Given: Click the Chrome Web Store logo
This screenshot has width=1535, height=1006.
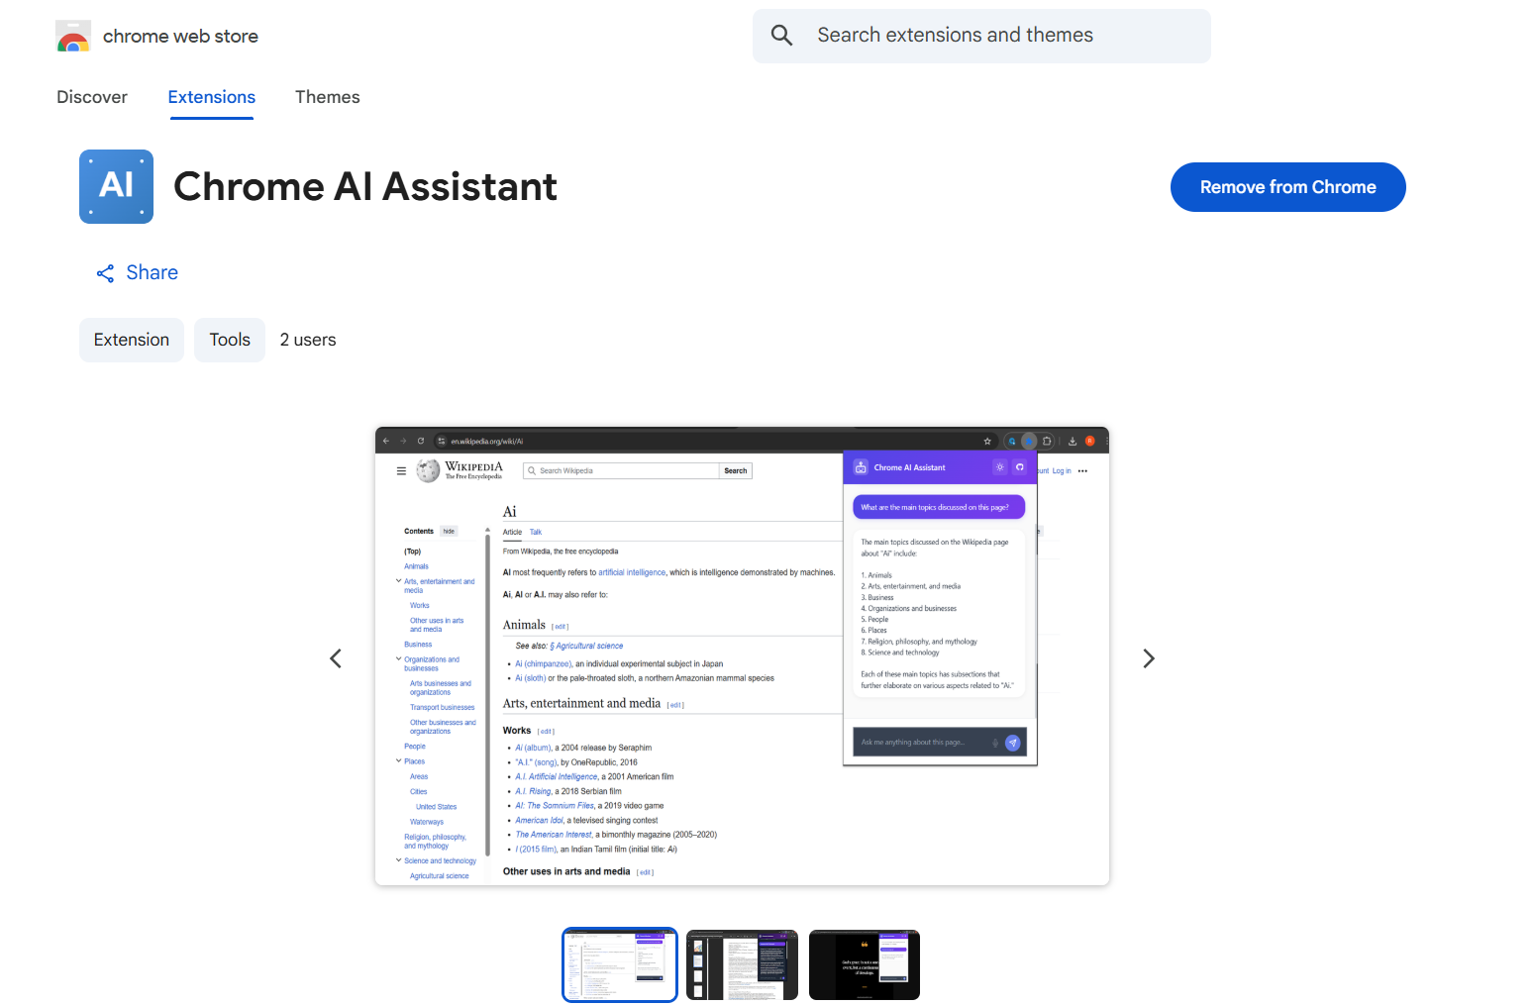Looking at the screenshot, I should (x=73, y=38).
